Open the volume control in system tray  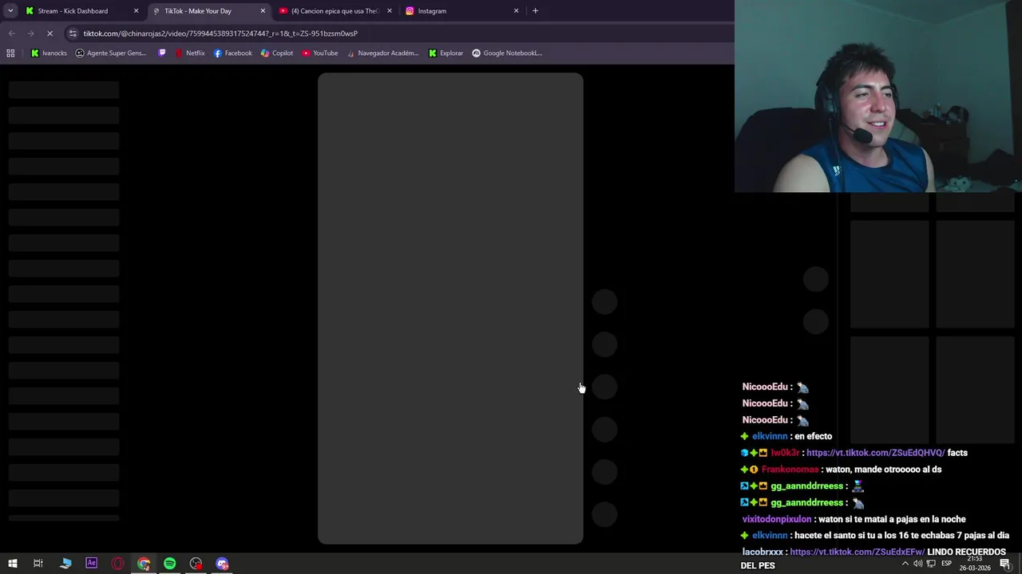[x=918, y=564]
